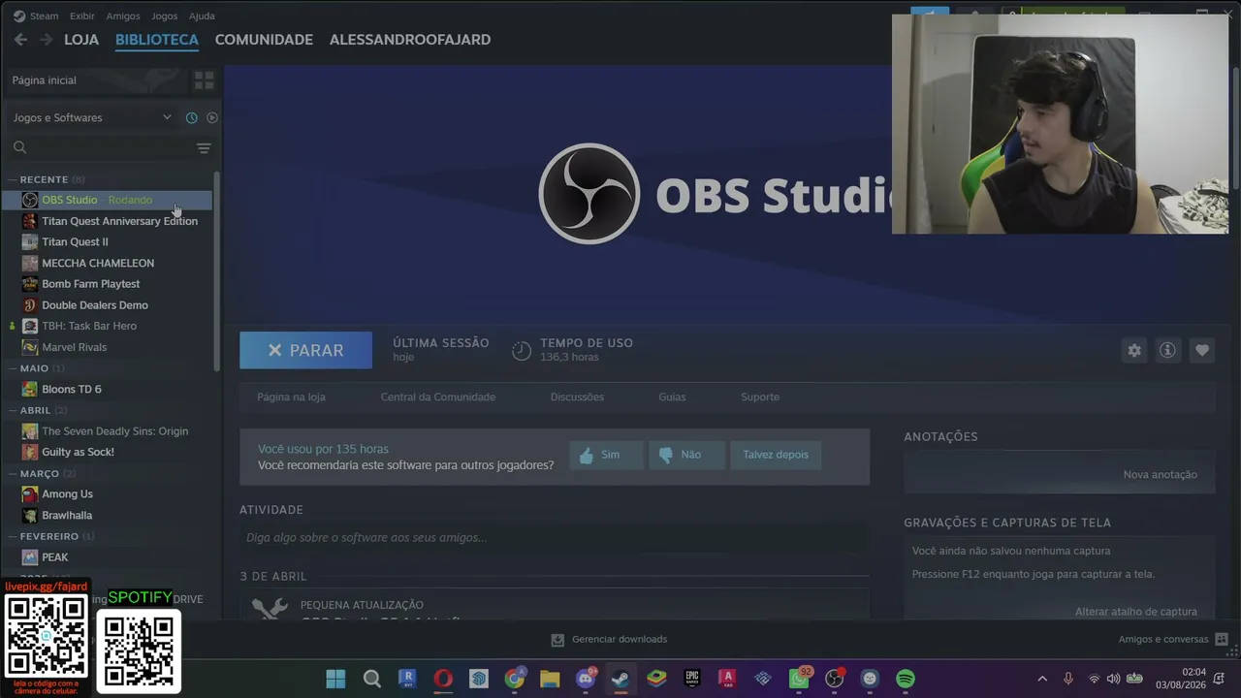
Task: Switch to the COMUNIDADE tab
Action: pyautogui.click(x=264, y=40)
